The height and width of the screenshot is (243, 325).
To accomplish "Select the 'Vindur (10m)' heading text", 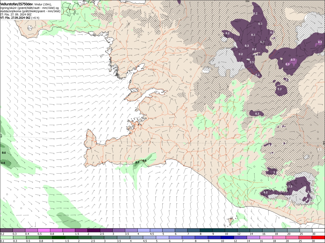I will pyautogui.click(x=43, y=4).
